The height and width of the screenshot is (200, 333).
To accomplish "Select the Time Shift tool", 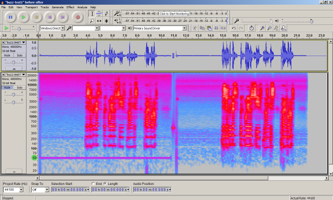I will click(x=99, y=21).
